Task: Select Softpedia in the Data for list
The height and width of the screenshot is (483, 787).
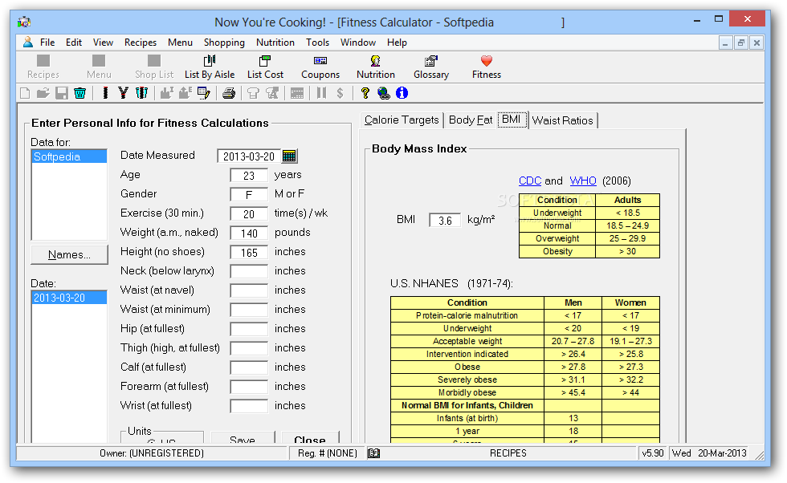Action: 69,156
